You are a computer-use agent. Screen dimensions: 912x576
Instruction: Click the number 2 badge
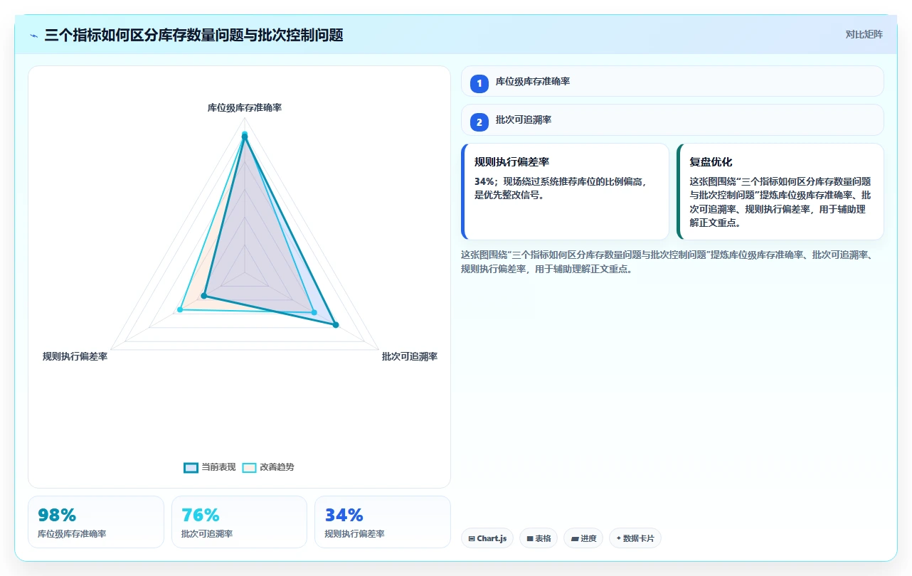479,122
